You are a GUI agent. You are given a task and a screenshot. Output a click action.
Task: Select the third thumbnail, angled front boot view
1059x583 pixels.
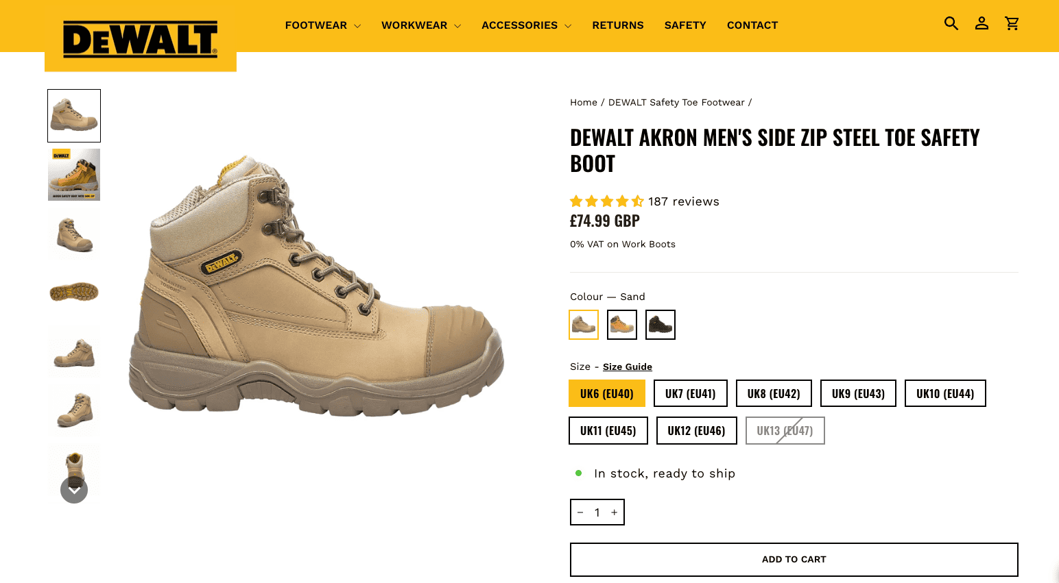pos(74,234)
